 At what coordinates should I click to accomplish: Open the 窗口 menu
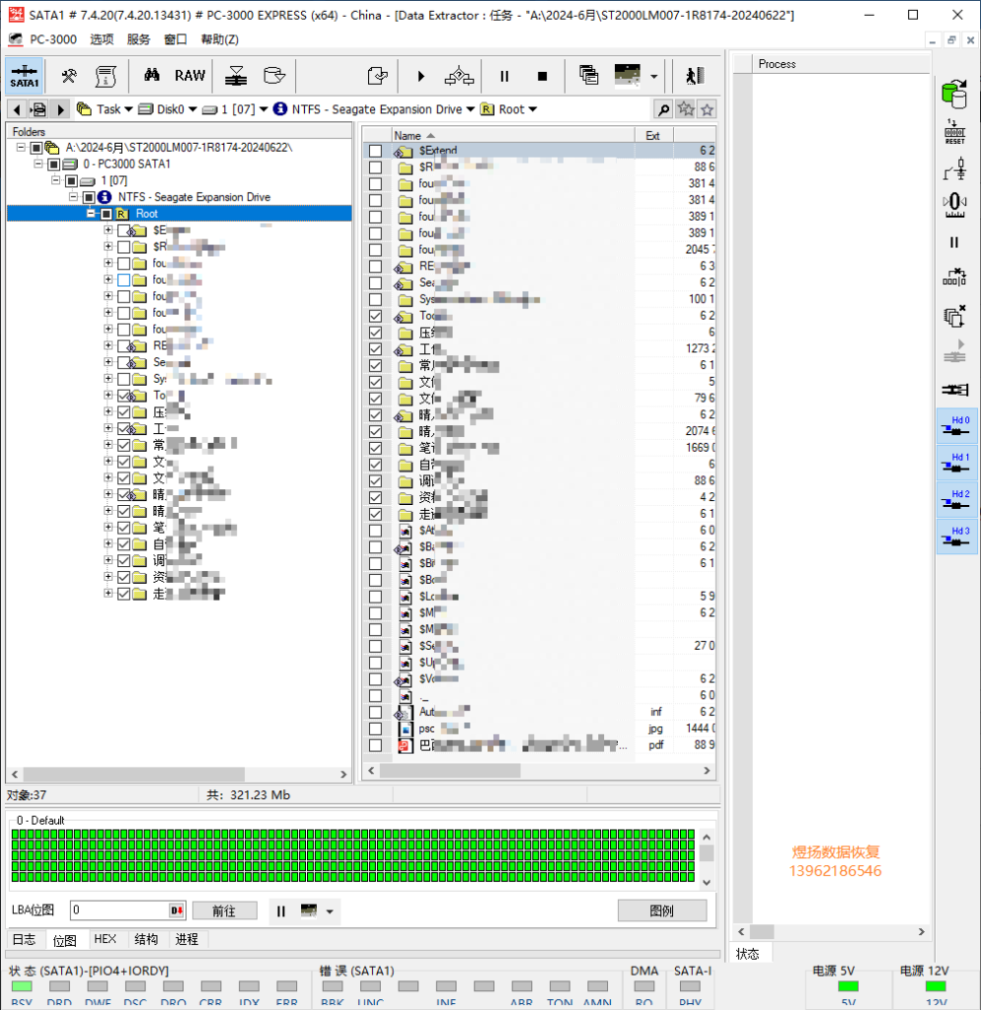tap(176, 39)
